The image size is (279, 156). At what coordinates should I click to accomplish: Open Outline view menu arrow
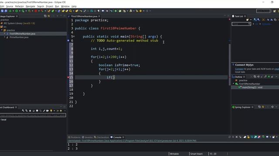click(x=276, y=77)
